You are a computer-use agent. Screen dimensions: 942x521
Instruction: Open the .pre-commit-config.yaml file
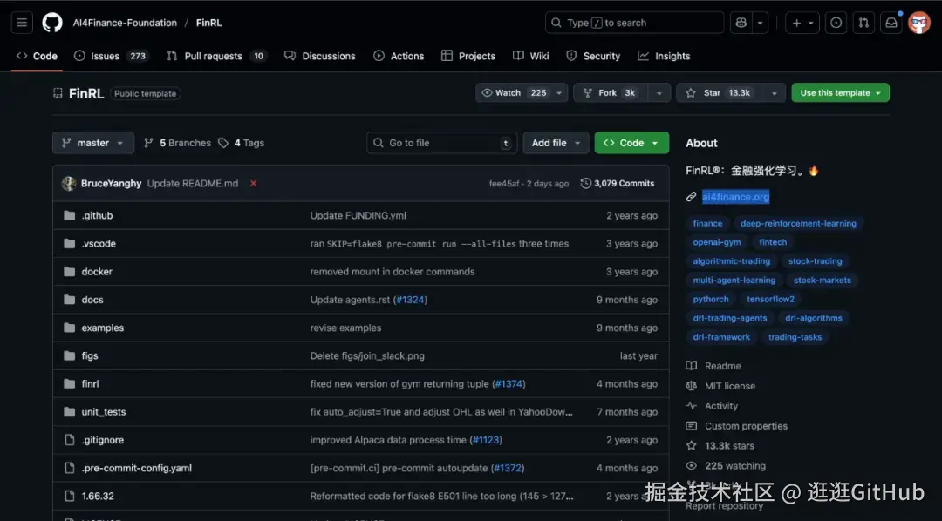[137, 468]
